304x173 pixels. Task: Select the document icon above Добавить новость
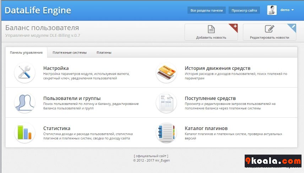click(x=211, y=29)
